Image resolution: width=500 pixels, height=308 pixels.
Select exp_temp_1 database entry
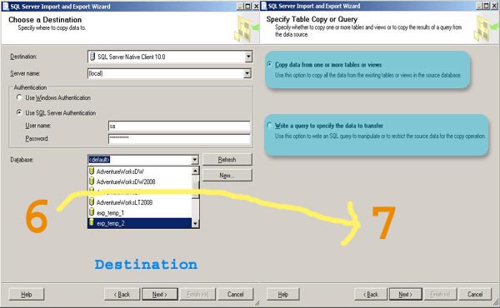[140, 213]
